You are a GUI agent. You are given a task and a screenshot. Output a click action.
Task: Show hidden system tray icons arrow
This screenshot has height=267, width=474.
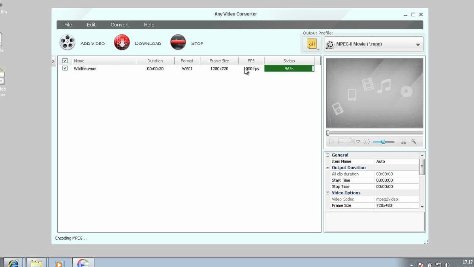(x=412, y=265)
